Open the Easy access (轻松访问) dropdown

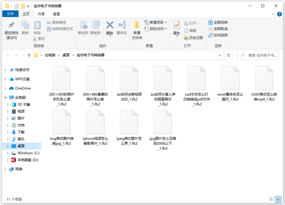156,29
